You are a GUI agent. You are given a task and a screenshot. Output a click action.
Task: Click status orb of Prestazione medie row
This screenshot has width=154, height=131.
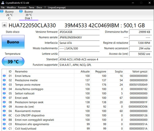(4, 80)
